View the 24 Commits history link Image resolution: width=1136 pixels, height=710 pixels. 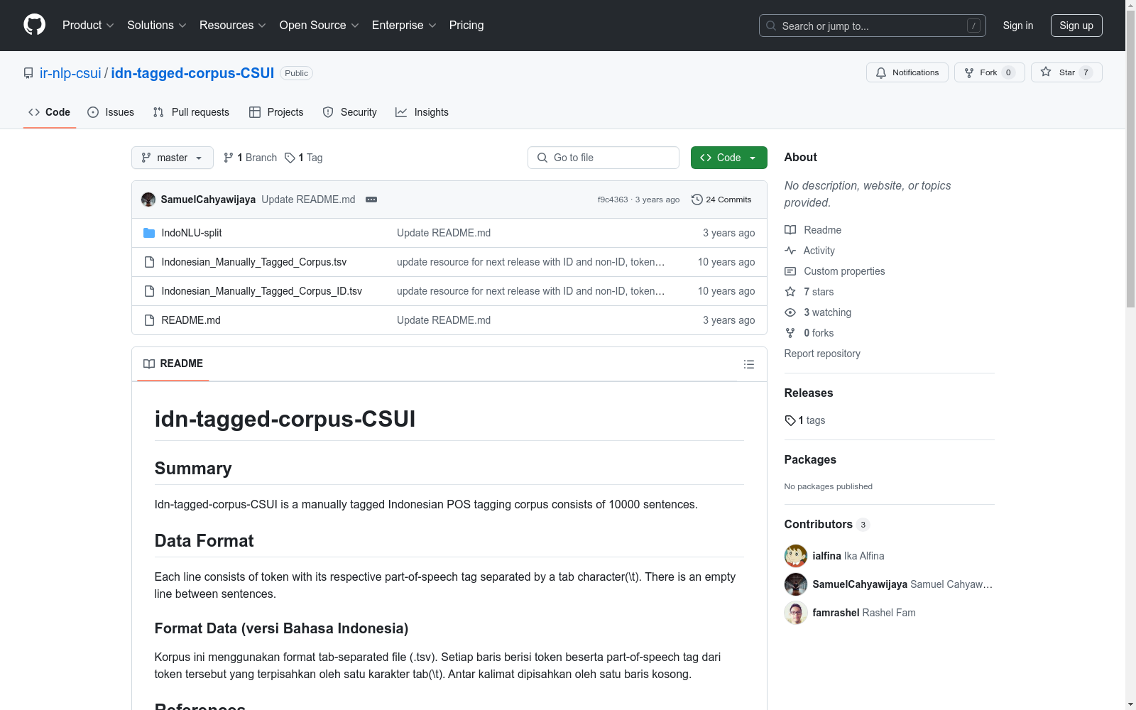(x=721, y=200)
